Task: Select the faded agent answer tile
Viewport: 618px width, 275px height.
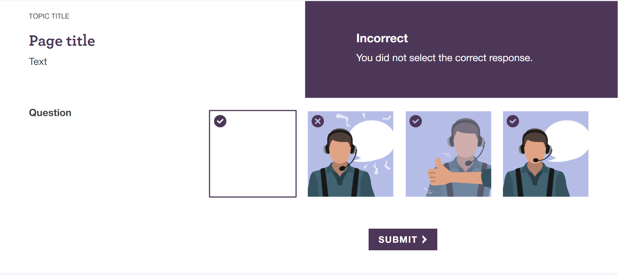Action: [x=448, y=154]
